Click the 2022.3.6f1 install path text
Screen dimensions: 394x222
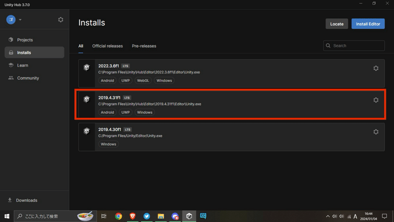pyautogui.click(x=149, y=72)
